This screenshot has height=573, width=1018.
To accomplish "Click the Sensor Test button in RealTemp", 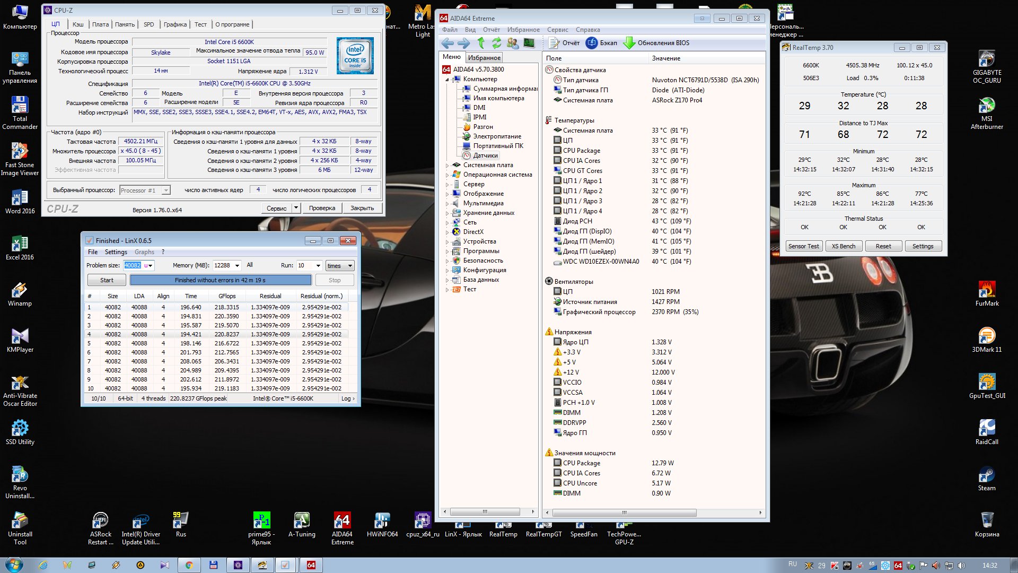I will pos(803,246).
